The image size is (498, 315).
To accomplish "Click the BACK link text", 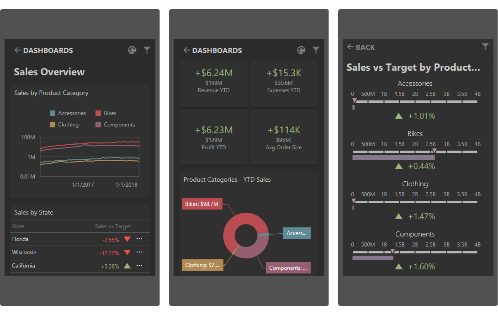I will tap(365, 47).
